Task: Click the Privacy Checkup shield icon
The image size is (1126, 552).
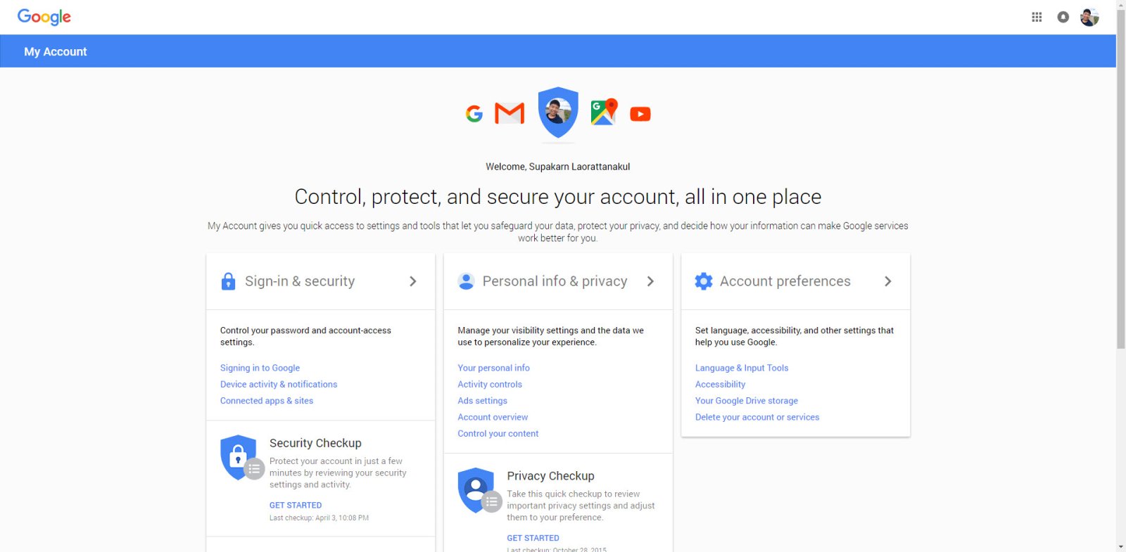Action: point(477,490)
